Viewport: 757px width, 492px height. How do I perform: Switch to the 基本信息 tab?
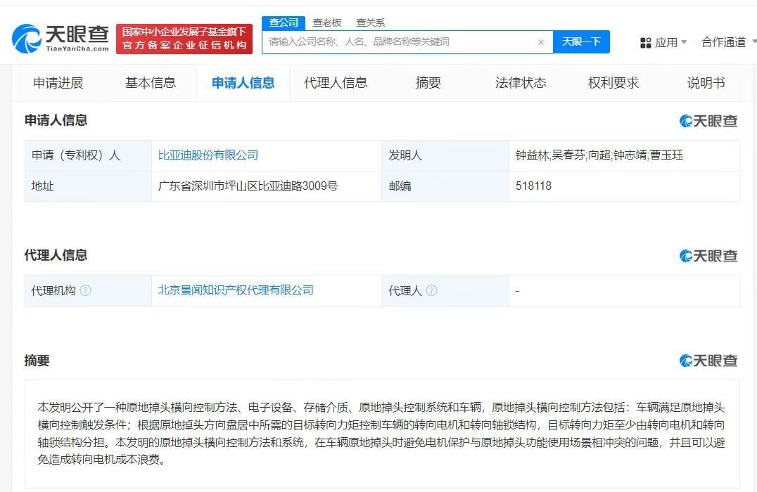pos(150,82)
